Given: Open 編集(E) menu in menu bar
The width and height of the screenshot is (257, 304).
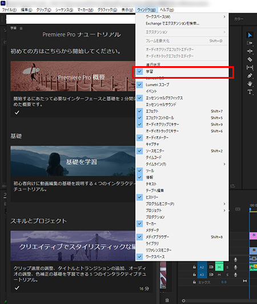Looking at the screenshot, I should pyautogui.click(x=26, y=10).
